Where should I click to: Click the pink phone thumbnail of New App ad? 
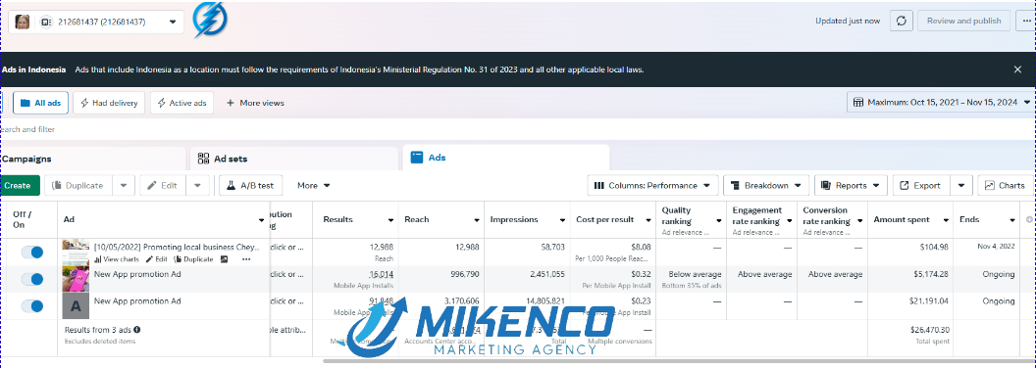click(76, 279)
